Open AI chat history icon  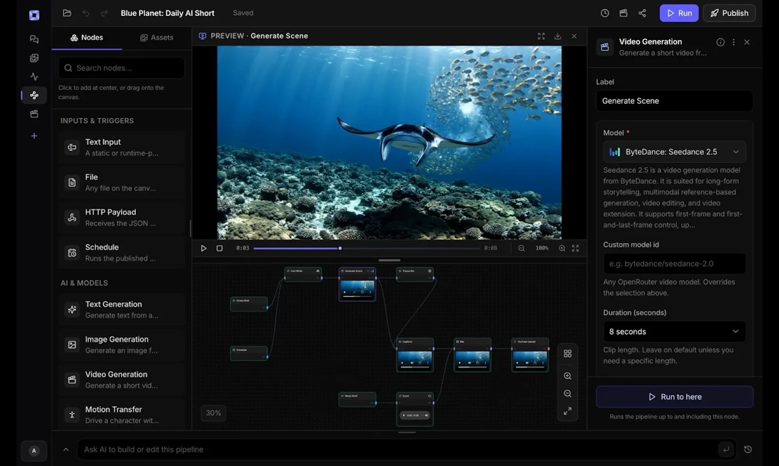[x=748, y=449]
